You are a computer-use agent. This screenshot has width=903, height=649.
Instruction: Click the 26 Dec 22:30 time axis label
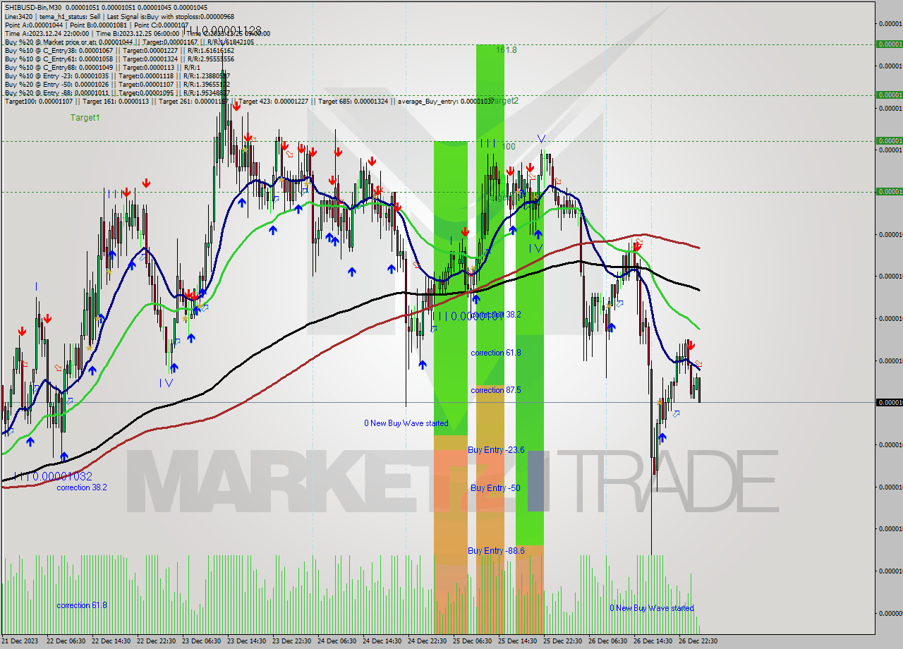698,641
